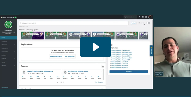The width and height of the screenshot is (191, 97).
Task: Click the flag icon on the Sat, Jun 14 game card
Action: (94, 34)
